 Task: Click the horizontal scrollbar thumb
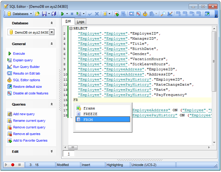(x=73, y=147)
